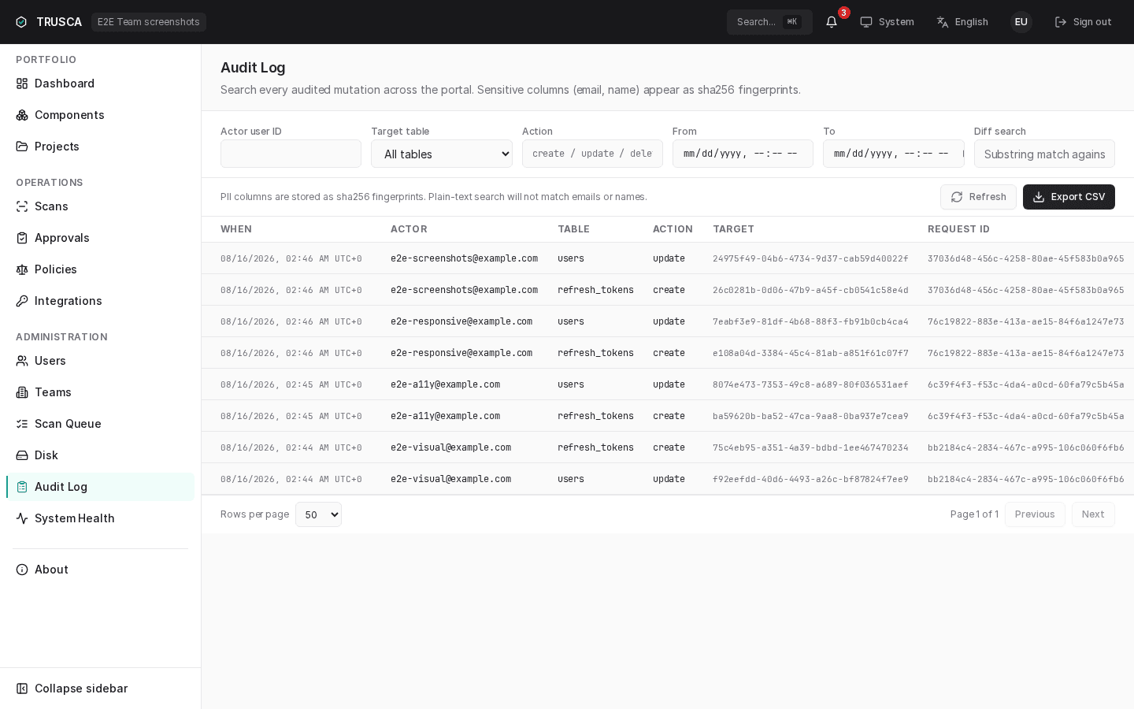Open the English language selector
This screenshot has height=709, width=1134.
click(x=962, y=22)
